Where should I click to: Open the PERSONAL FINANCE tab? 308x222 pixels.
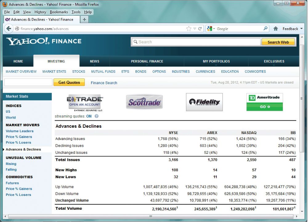(147, 61)
